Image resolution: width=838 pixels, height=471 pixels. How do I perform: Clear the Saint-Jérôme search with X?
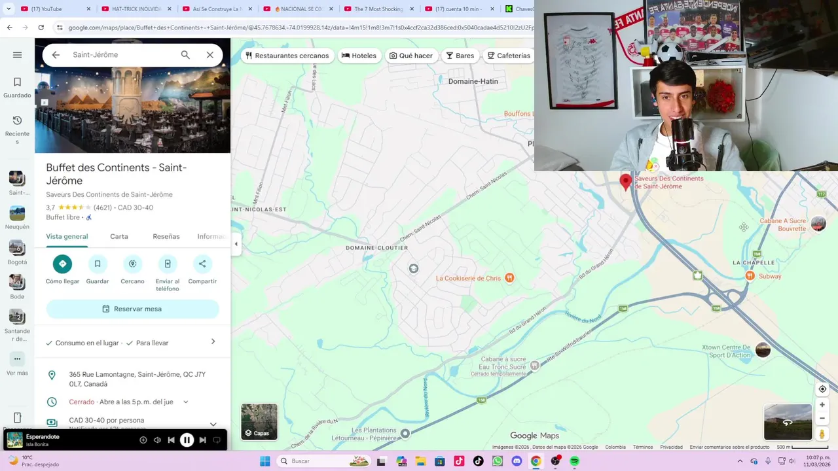click(x=210, y=55)
